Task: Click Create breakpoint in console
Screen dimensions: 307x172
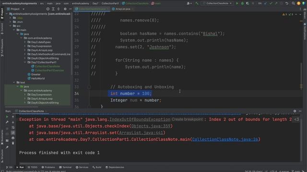Action: 187,119
